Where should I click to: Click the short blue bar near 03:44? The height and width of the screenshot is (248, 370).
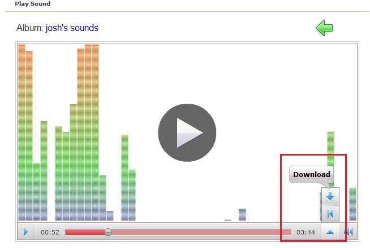pyautogui.click(x=242, y=214)
